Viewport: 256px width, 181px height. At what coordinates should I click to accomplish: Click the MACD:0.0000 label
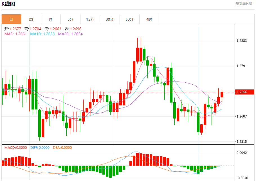[16, 147]
